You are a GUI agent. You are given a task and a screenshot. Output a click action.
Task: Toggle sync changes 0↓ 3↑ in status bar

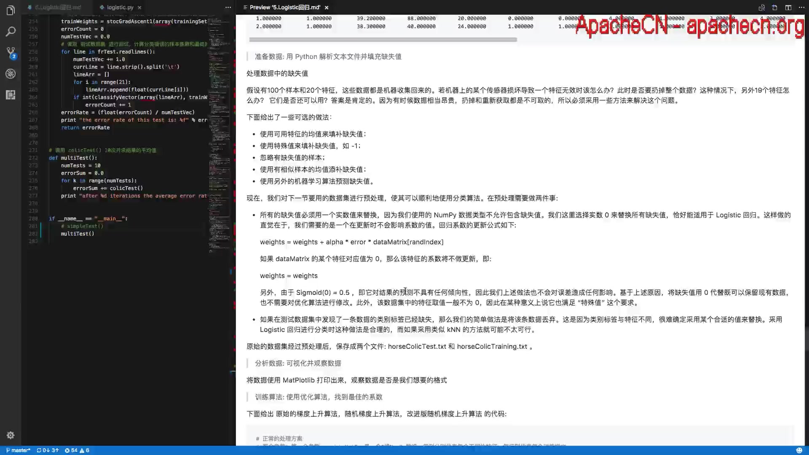(48, 450)
